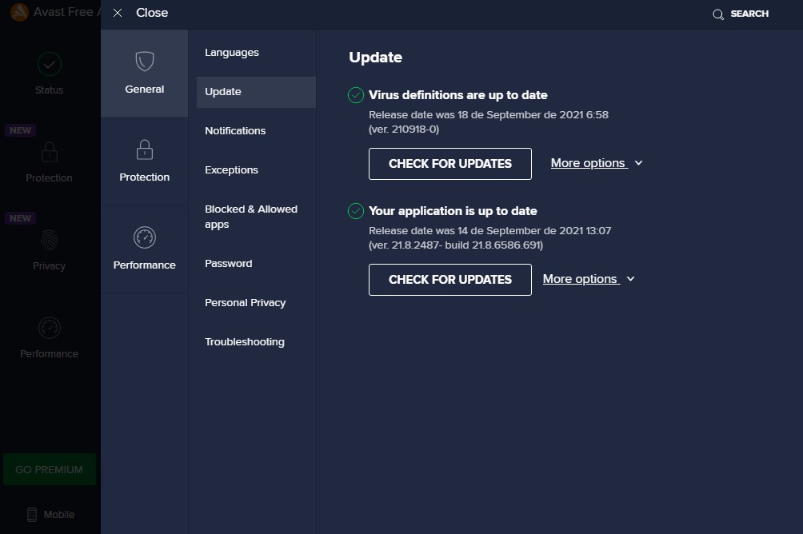The image size is (803, 534).
Task: Select the Performance tab label in settings
Action: pos(145,265)
